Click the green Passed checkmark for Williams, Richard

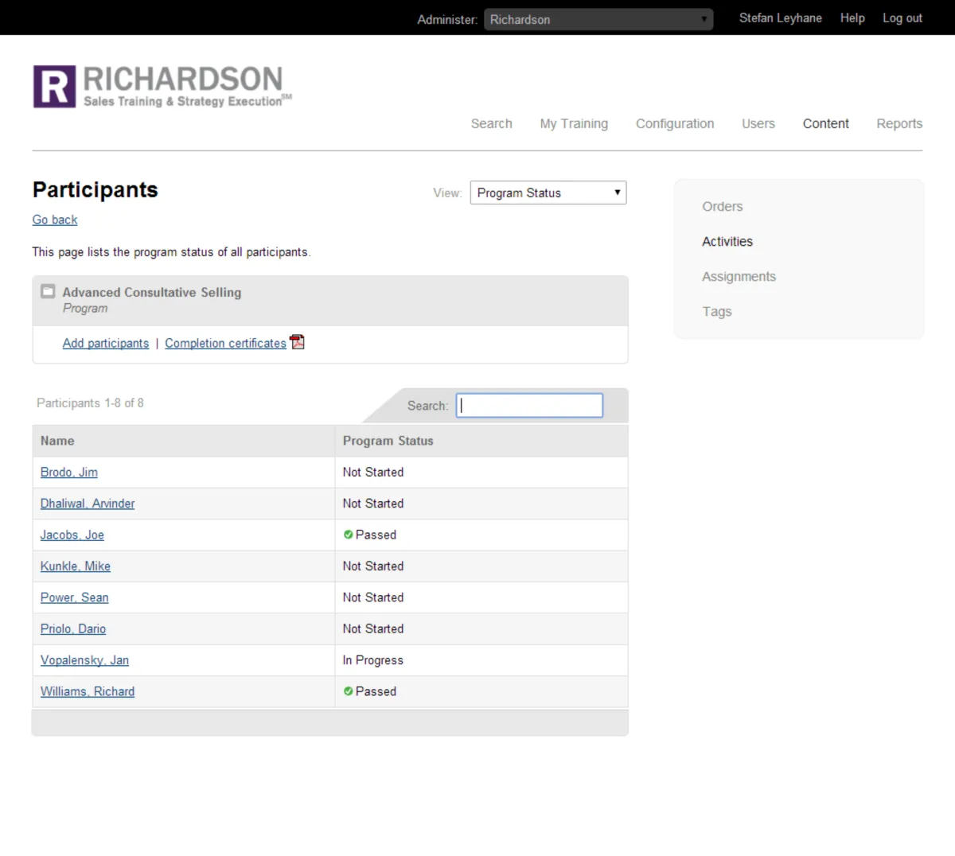tap(348, 691)
